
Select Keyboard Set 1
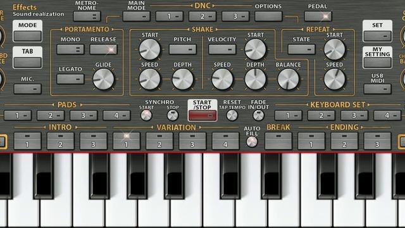coord(289,115)
